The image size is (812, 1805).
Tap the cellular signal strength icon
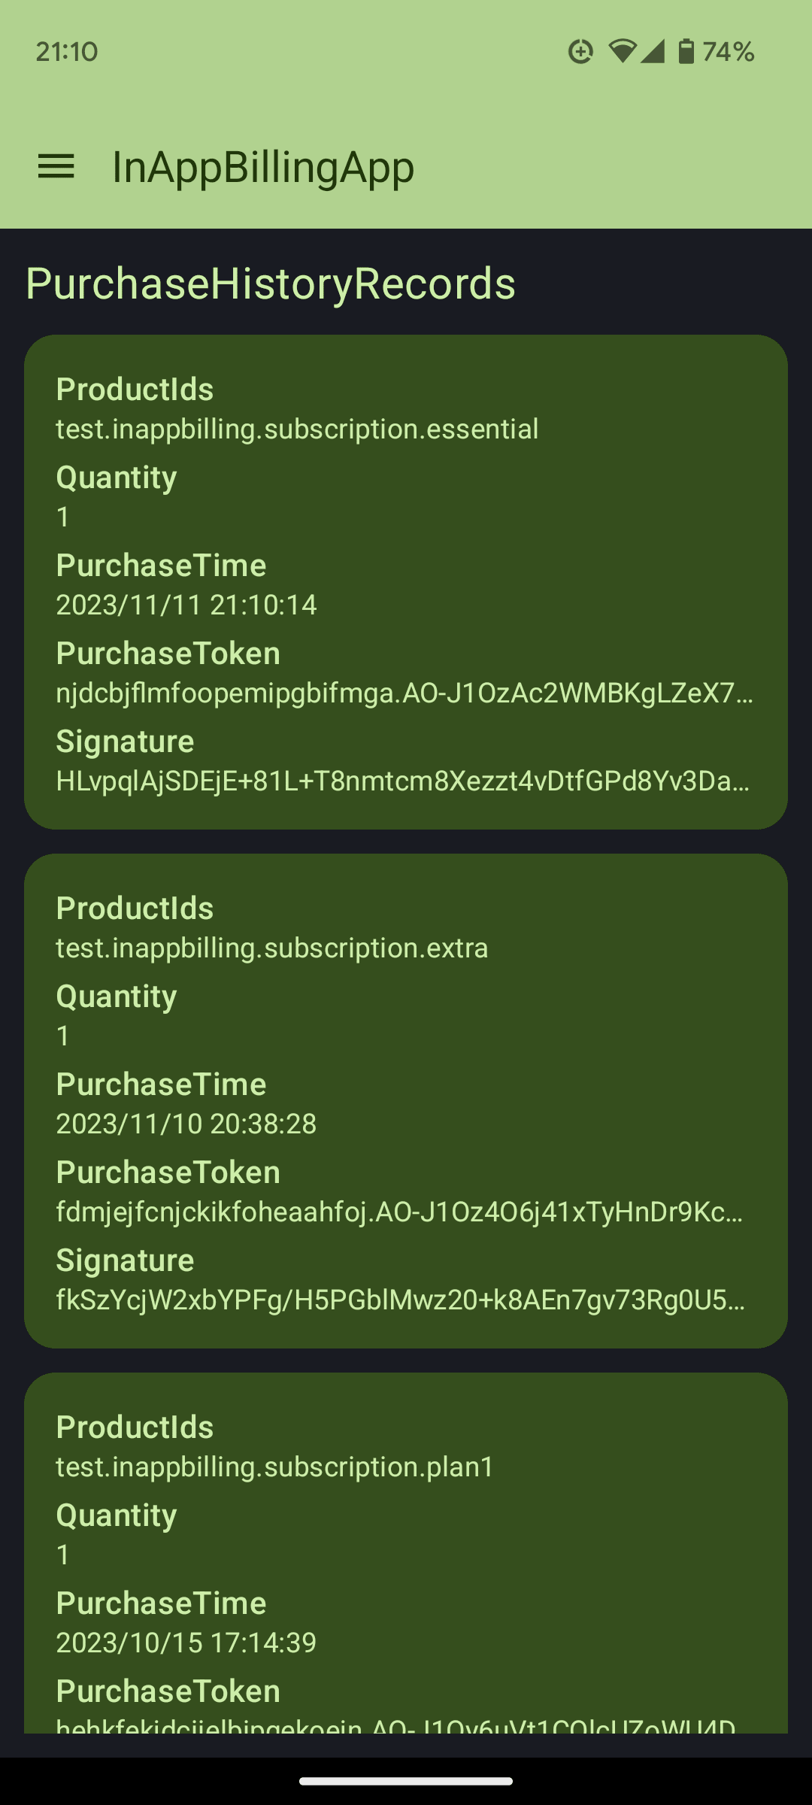tap(653, 51)
